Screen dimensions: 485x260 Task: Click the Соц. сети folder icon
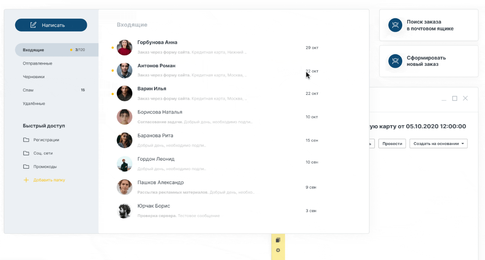click(26, 153)
